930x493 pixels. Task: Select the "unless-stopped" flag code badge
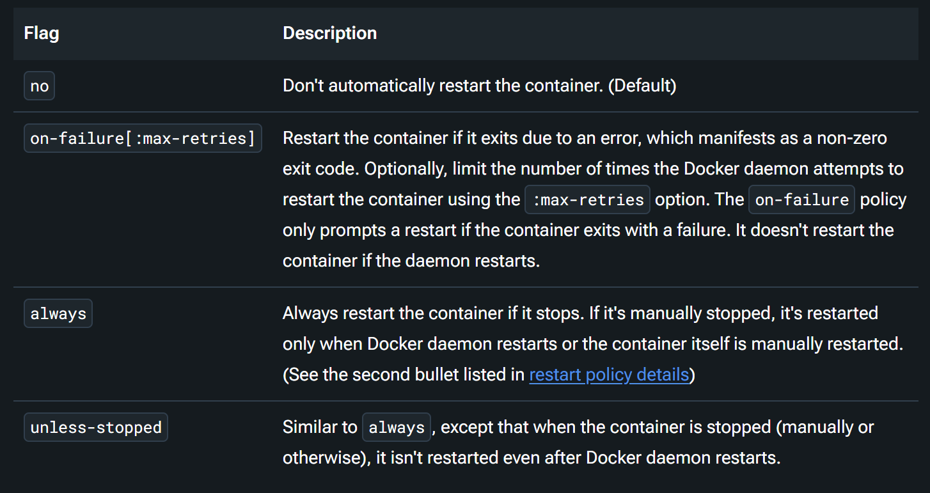(96, 427)
